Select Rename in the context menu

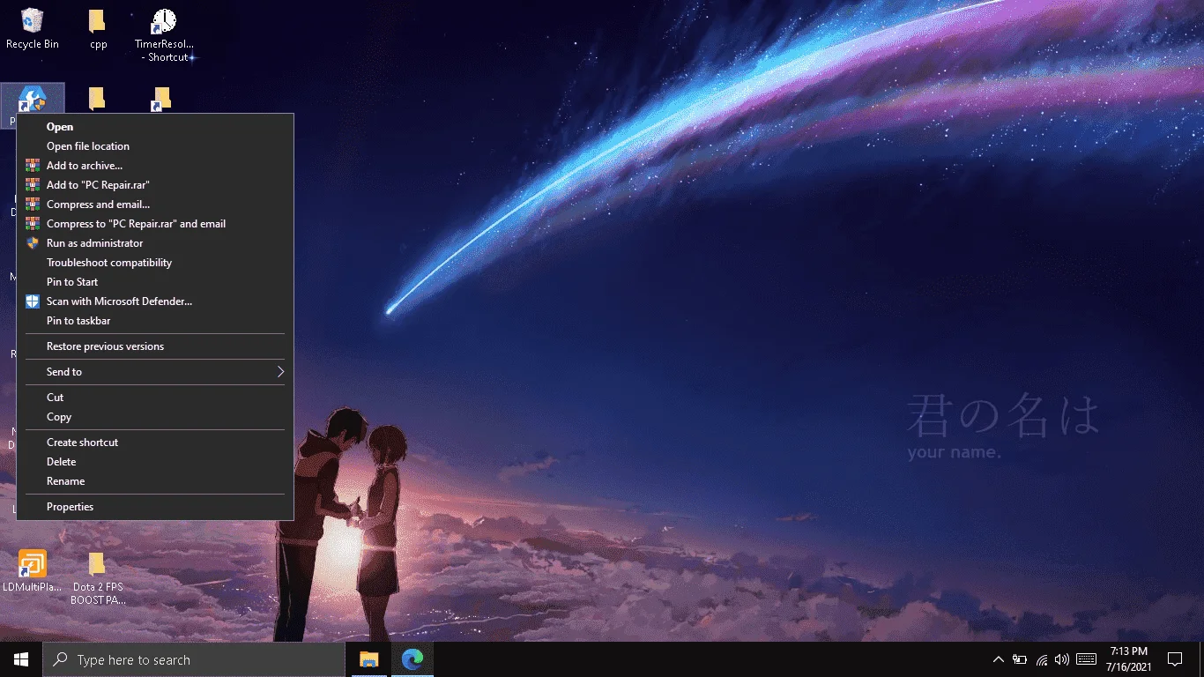tap(155, 481)
